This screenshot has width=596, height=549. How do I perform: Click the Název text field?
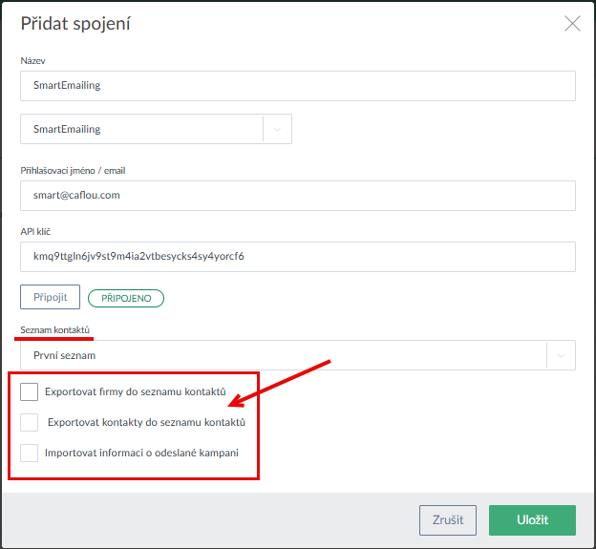point(297,86)
